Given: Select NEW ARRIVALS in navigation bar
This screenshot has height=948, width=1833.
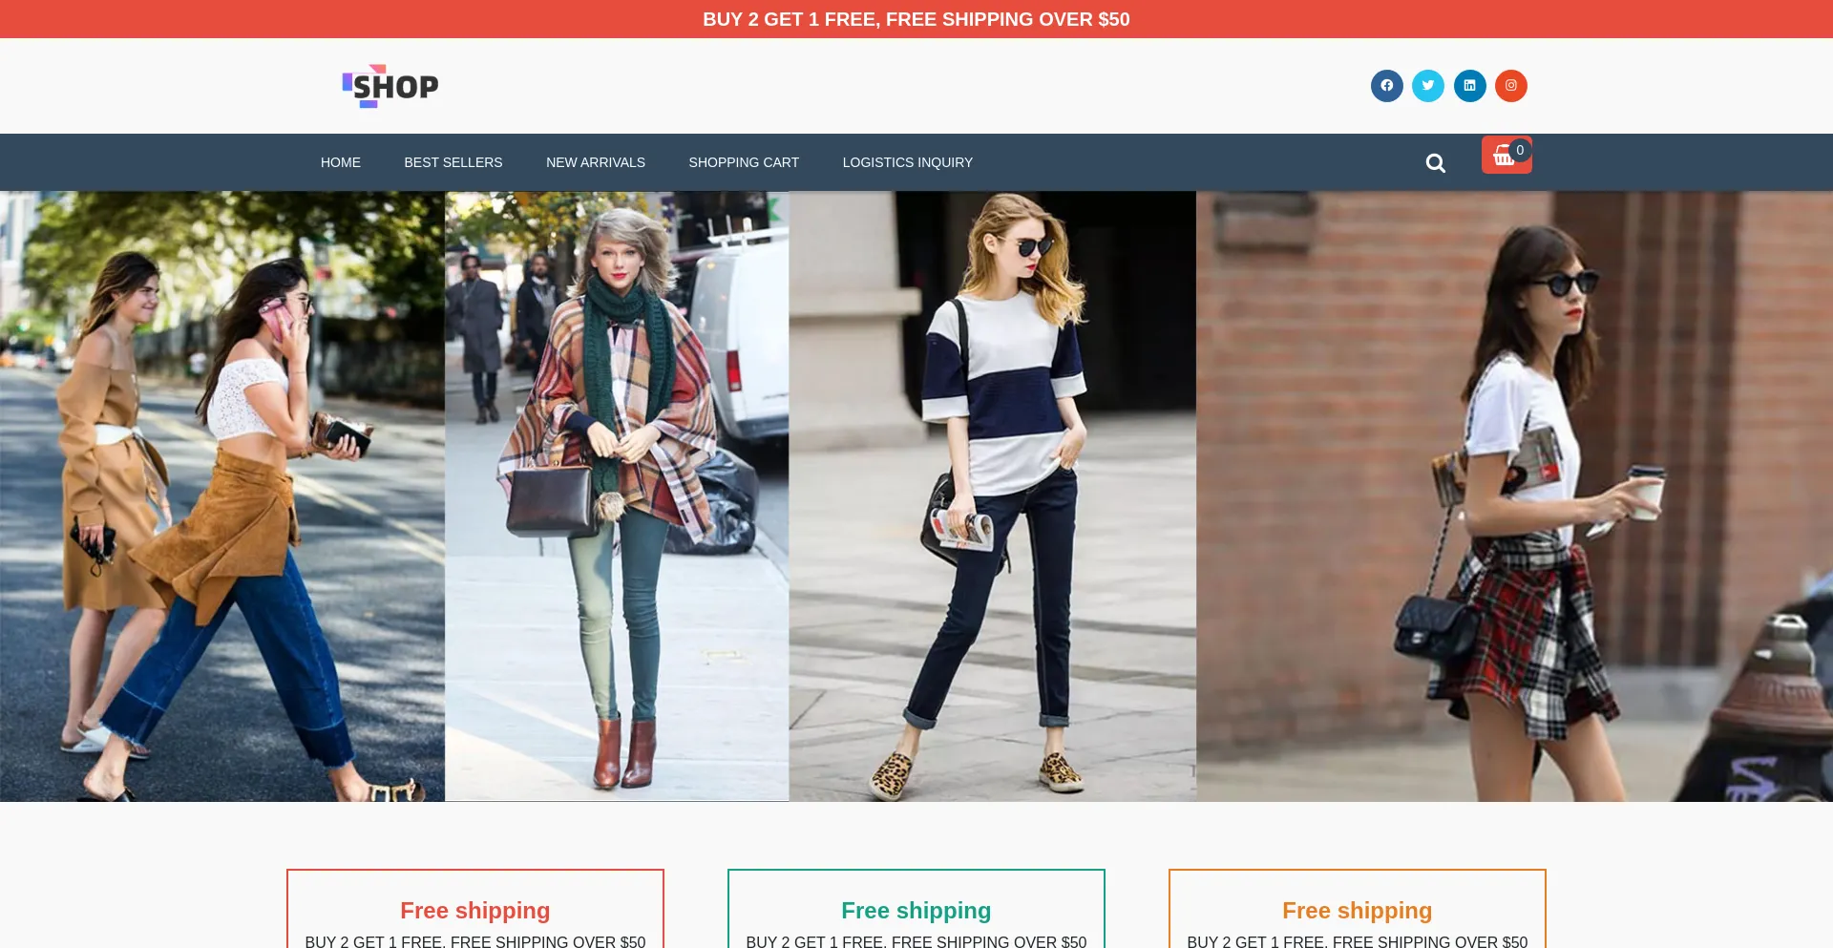Looking at the screenshot, I should point(595,162).
